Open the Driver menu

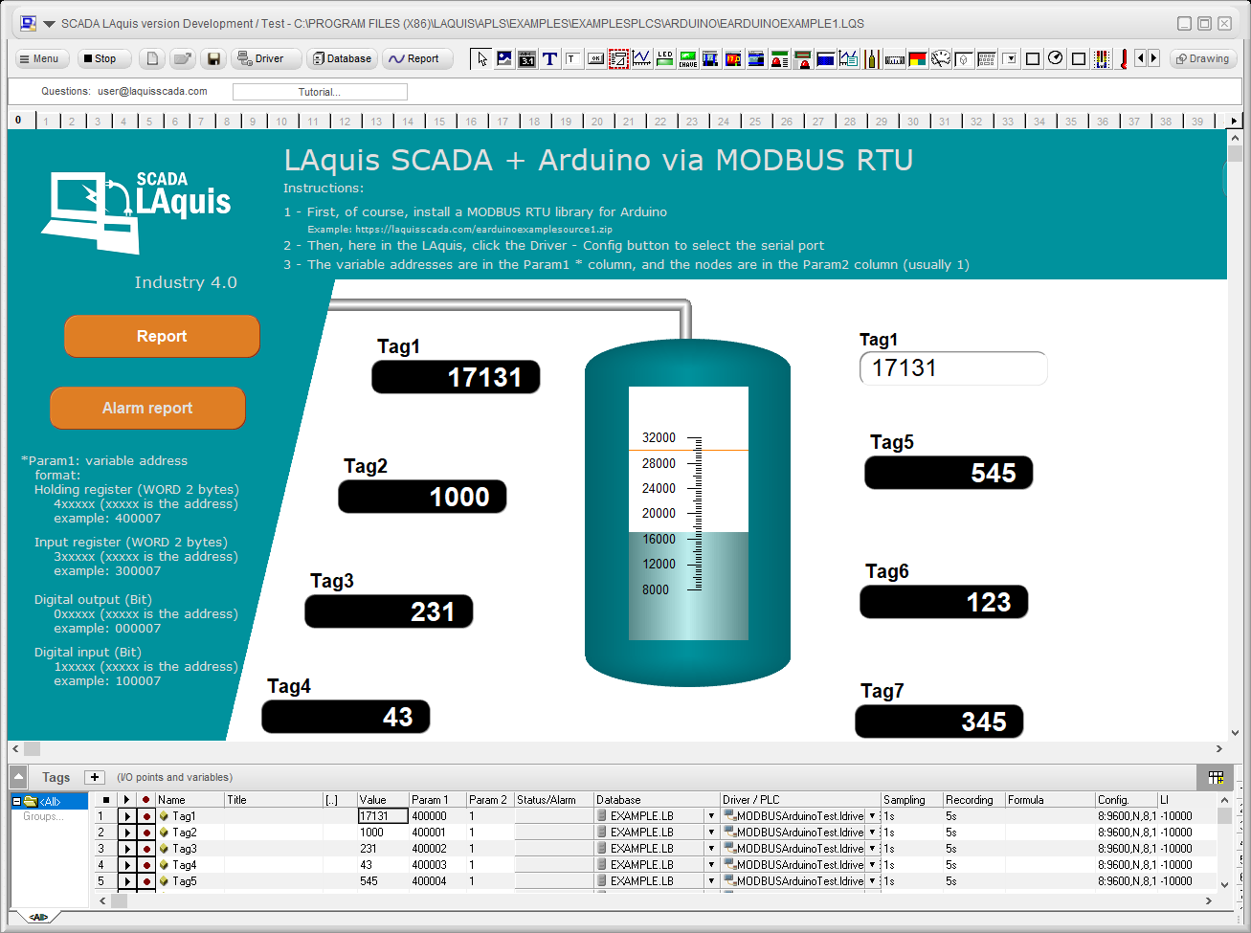(x=267, y=58)
